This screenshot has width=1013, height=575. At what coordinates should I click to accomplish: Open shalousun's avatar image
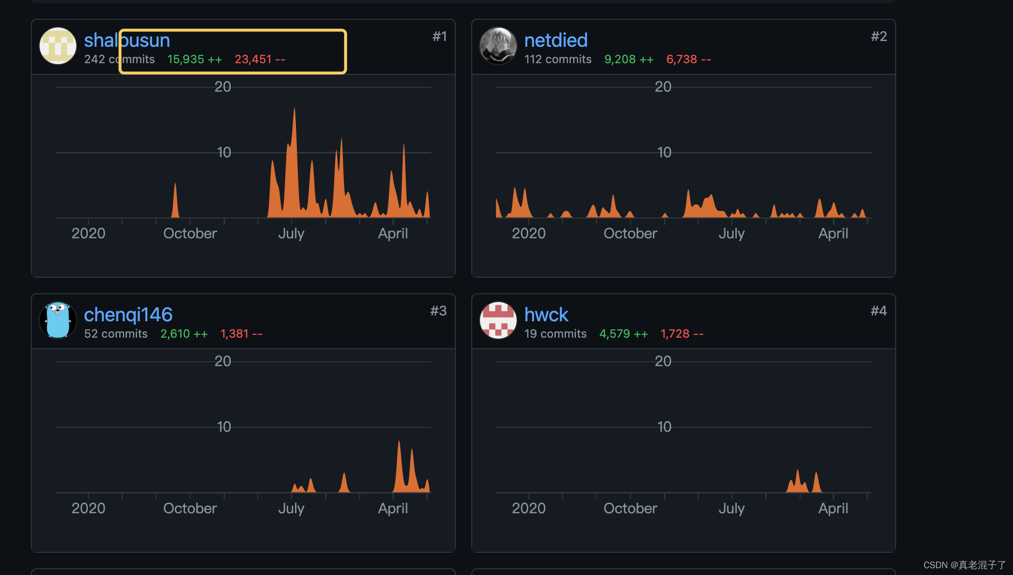click(x=58, y=46)
